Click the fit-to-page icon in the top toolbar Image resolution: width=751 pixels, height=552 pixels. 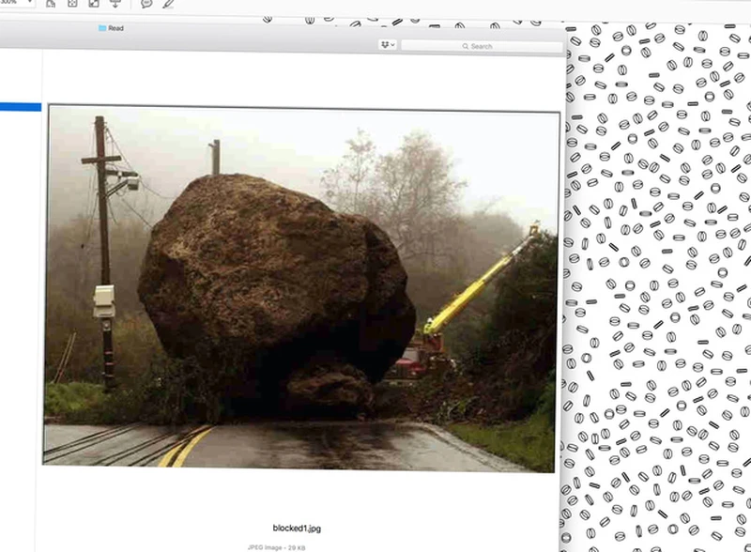[72, 4]
